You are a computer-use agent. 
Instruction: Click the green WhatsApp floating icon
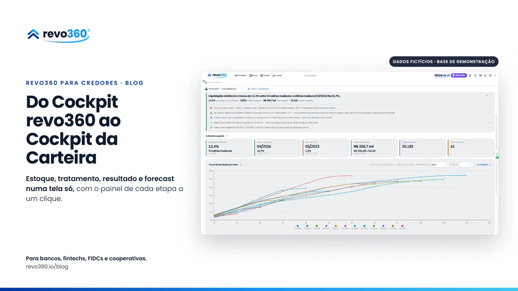pos(497,154)
